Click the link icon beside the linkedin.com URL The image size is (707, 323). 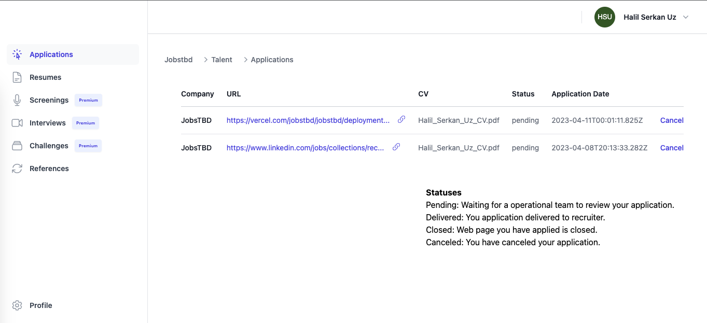tap(396, 147)
